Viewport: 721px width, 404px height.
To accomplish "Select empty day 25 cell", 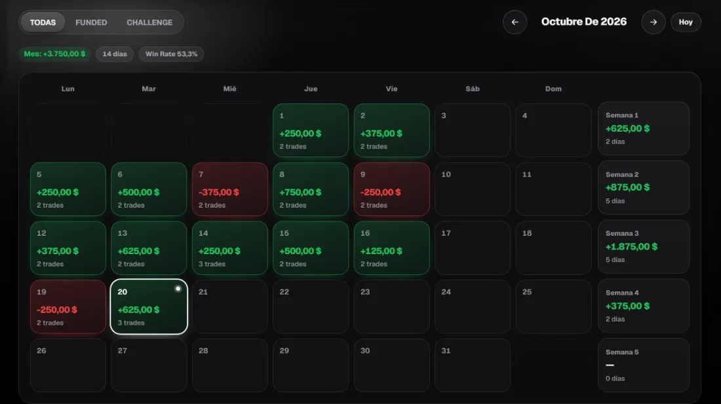I will click(x=553, y=306).
